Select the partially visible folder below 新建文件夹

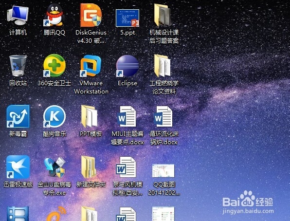(x=90, y=214)
